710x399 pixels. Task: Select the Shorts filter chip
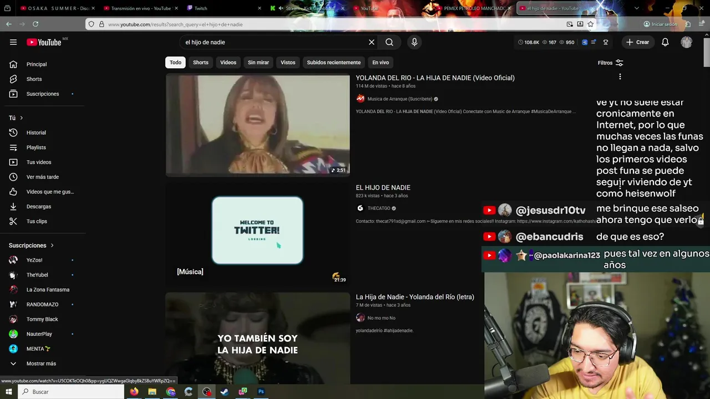(x=201, y=63)
